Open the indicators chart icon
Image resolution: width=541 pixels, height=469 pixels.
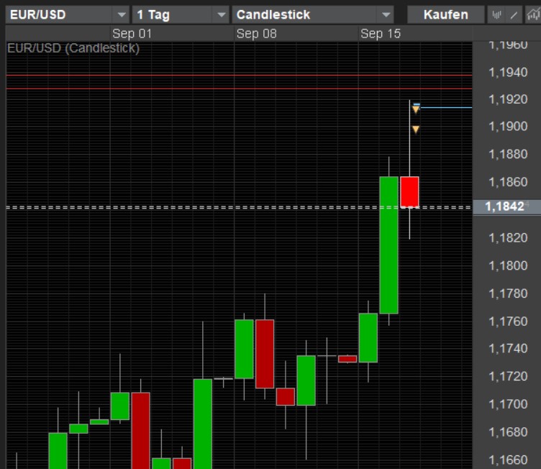[x=533, y=15]
